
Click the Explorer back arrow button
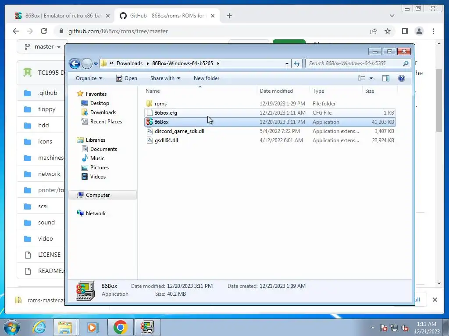pos(75,63)
